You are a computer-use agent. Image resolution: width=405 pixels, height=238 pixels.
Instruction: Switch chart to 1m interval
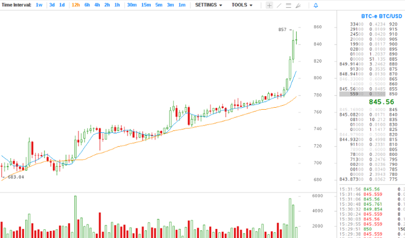[182, 5]
